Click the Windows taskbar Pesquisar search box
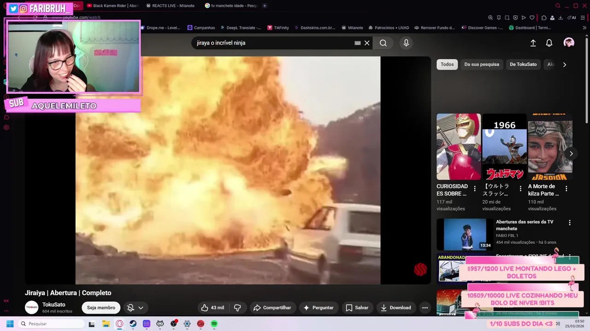 [52, 324]
